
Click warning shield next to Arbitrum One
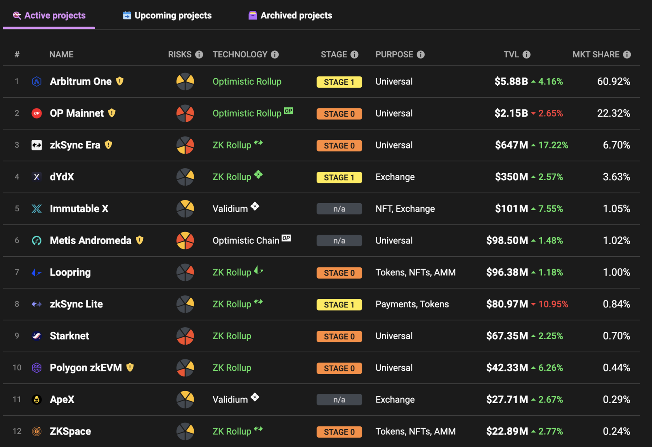point(120,81)
